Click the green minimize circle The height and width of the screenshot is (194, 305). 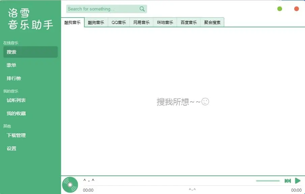(279, 9)
